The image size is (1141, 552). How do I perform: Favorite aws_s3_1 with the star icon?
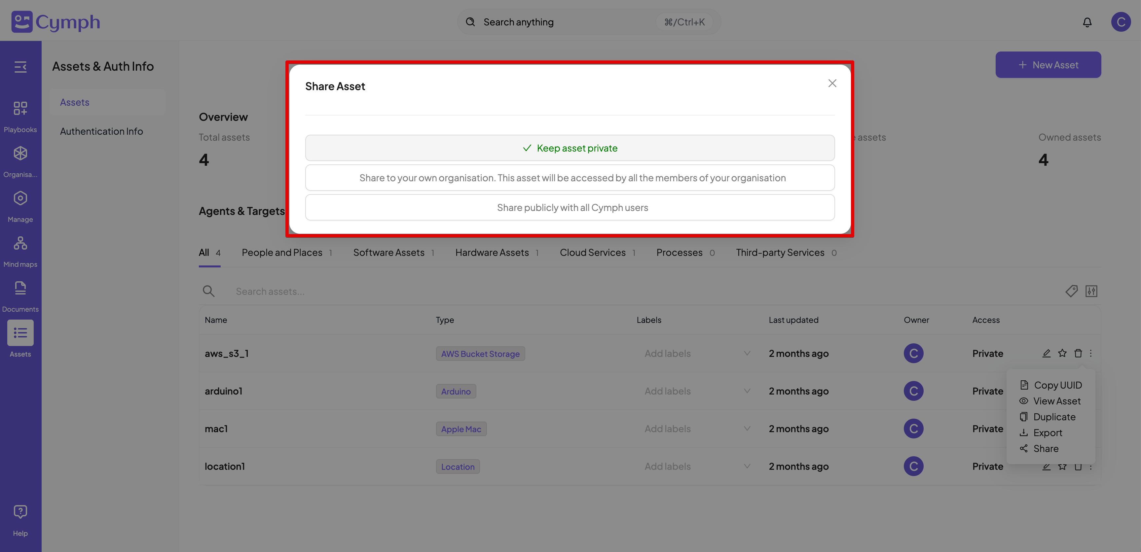(1062, 353)
